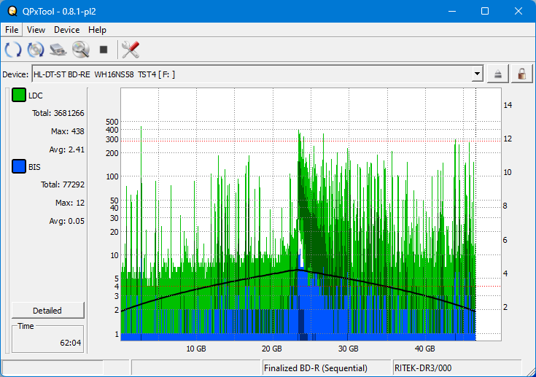536x377 pixels.
Task: Click the BIS Avg: 0.05 value
Action: pyautogui.click(x=66, y=221)
